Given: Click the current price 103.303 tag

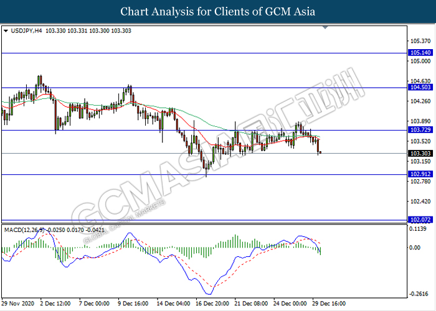Looking at the screenshot, I should (x=419, y=153).
